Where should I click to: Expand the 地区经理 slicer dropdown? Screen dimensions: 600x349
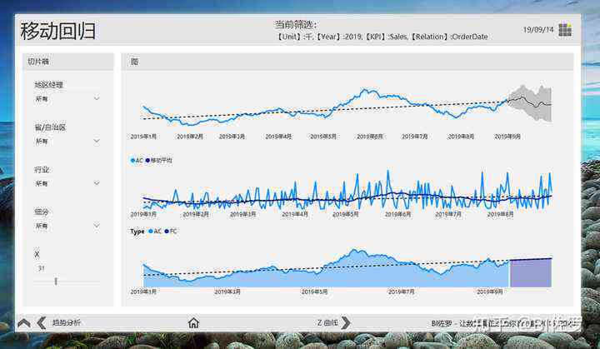[x=97, y=99]
